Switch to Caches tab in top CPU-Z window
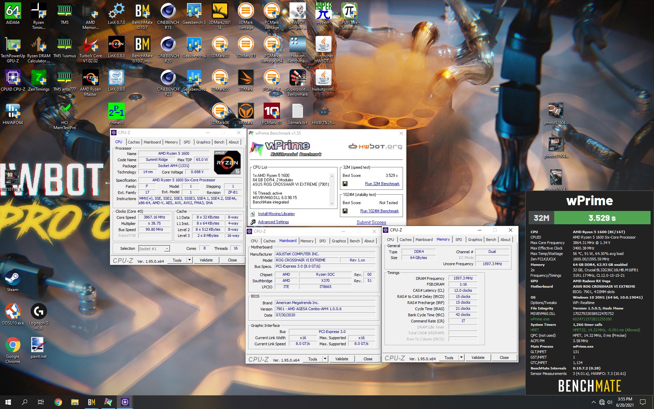This screenshot has width=654, height=409. pos(134,142)
